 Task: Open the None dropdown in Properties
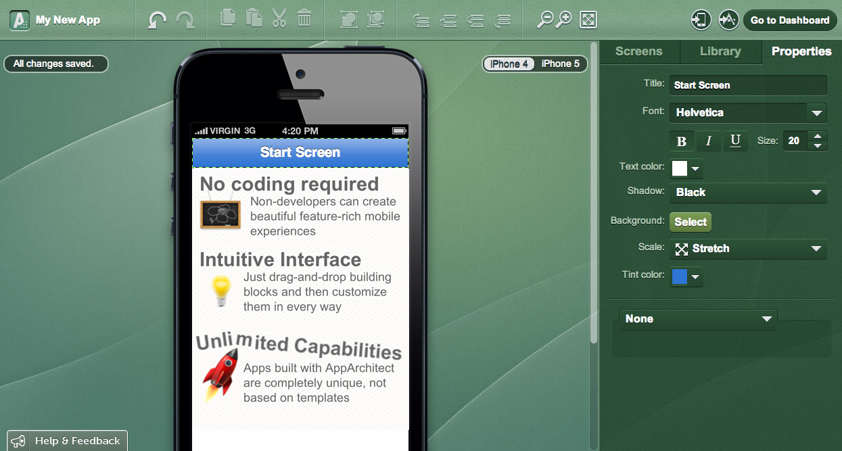tap(698, 319)
